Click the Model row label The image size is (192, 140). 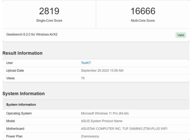(x=10, y=121)
